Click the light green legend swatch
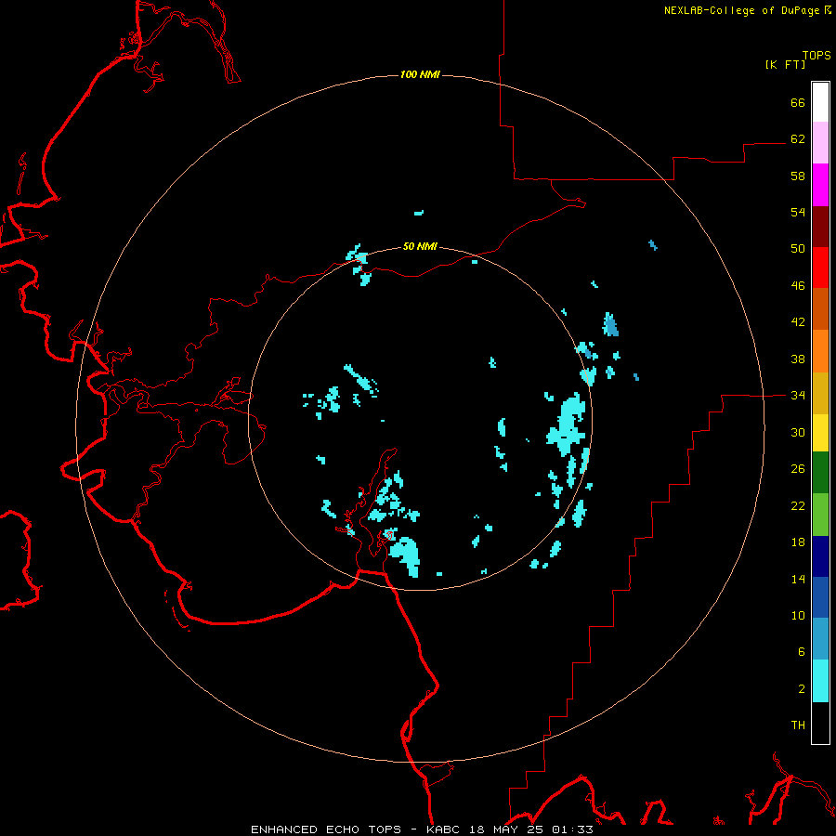Viewport: 836px width, 836px height. pos(820,515)
